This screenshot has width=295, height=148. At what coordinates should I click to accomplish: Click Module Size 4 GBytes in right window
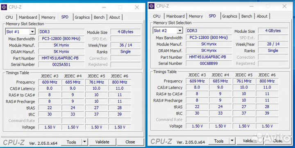(x=273, y=31)
